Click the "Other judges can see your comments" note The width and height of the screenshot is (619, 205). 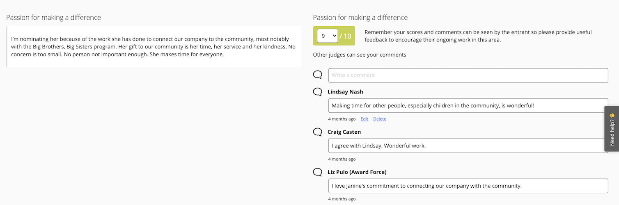pyautogui.click(x=360, y=55)
